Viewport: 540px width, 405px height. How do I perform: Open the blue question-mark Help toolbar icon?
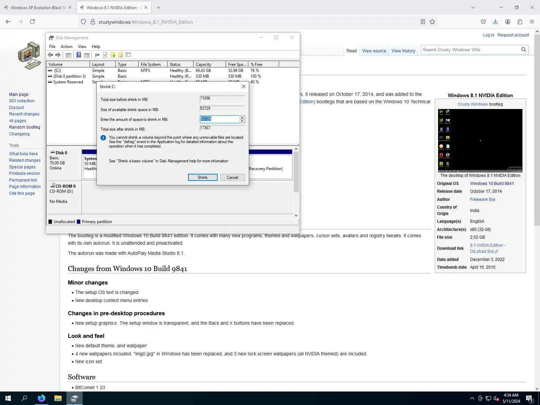click(79, 55)
